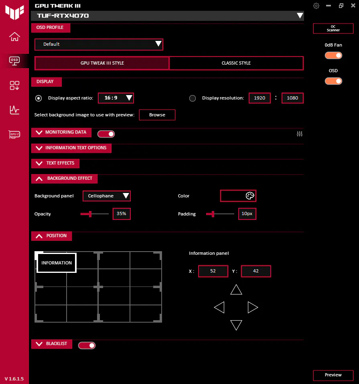Move information panel up with arrow

236,290
